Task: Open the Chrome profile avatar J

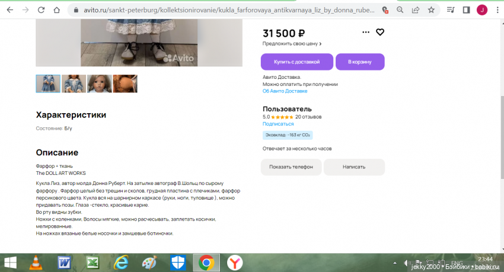Action: (482, 10)
